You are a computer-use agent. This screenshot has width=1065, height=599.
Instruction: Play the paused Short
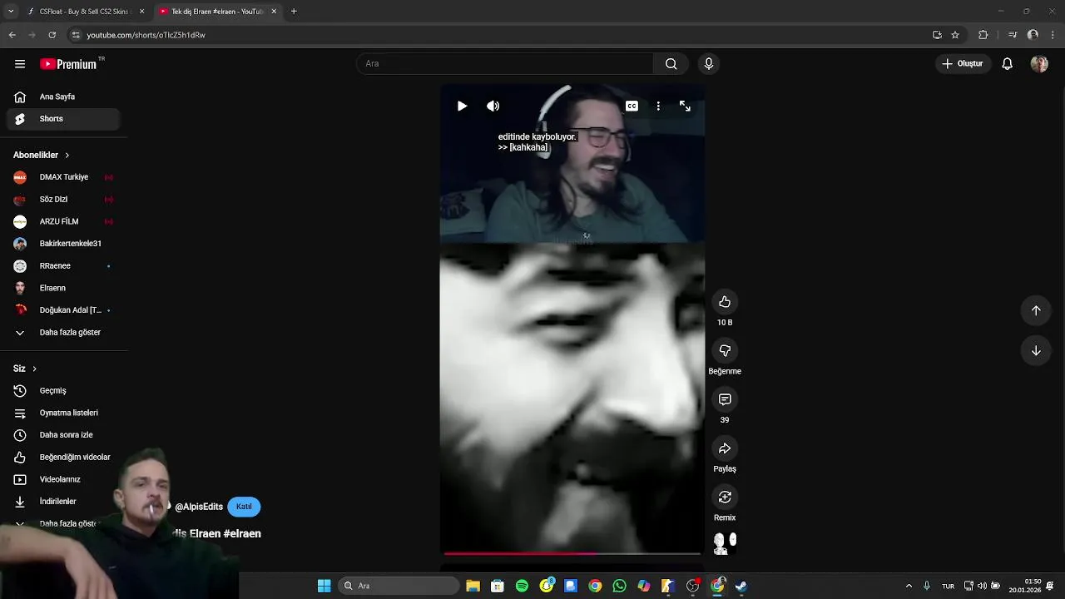click(462, 106)
